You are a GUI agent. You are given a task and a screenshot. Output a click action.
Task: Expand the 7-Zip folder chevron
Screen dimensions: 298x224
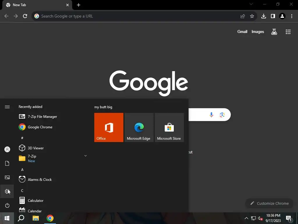tap(86, 156)
